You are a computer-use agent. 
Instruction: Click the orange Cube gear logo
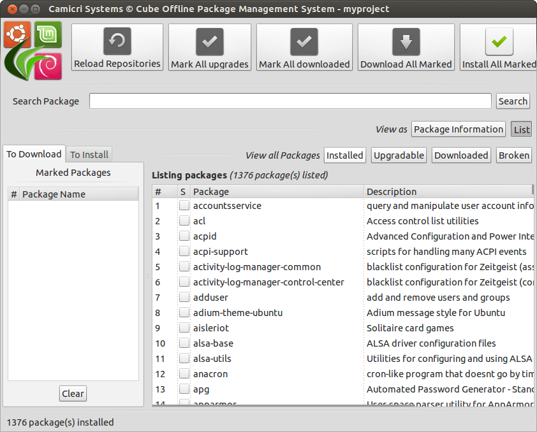(x=17, y=34)
